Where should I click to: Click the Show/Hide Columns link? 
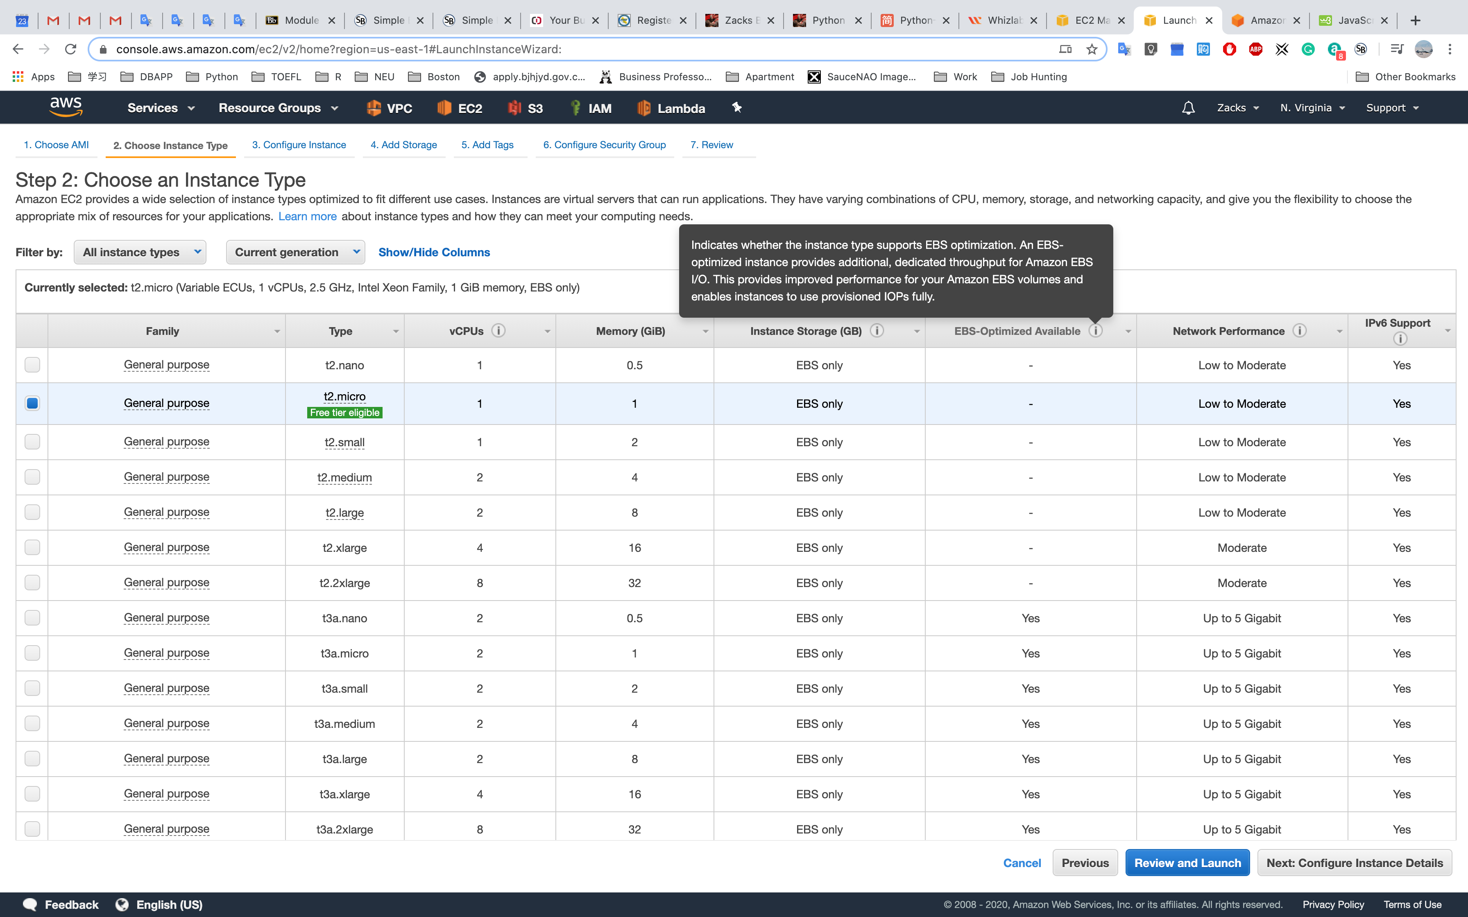point(434,252)
